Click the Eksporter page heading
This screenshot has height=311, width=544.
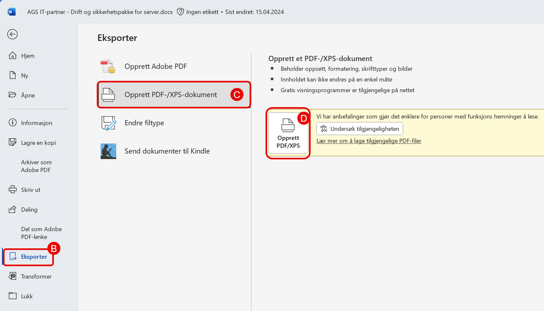[117, 38]
